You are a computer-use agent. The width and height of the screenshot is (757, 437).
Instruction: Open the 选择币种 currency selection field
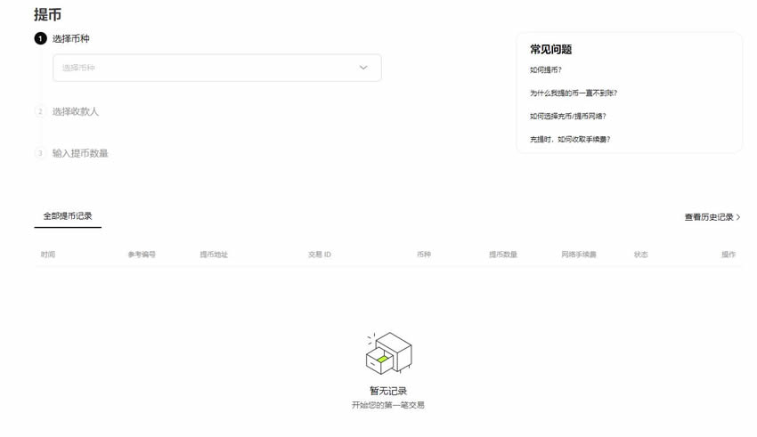pyautogui.click(x=205, y=68)
